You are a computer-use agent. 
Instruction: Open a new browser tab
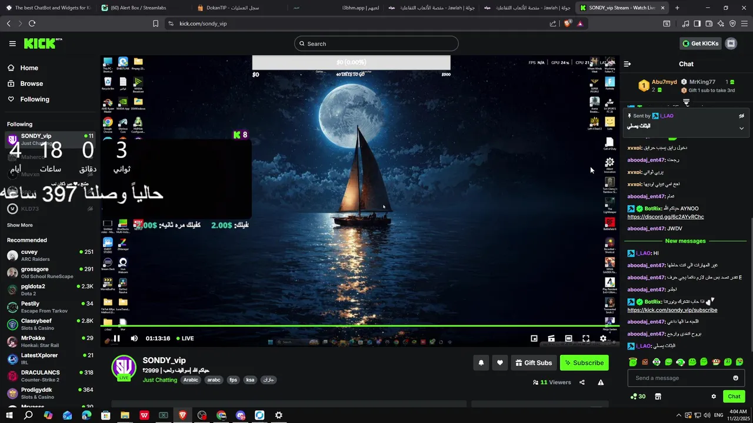pos(677,8)
